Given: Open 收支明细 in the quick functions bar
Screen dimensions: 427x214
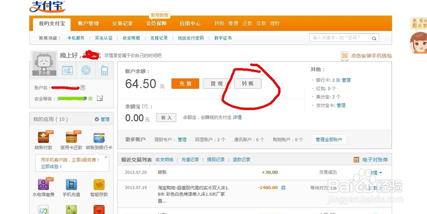Looking at the screenshot, I should pyautogui.click(x=131, y=38).
